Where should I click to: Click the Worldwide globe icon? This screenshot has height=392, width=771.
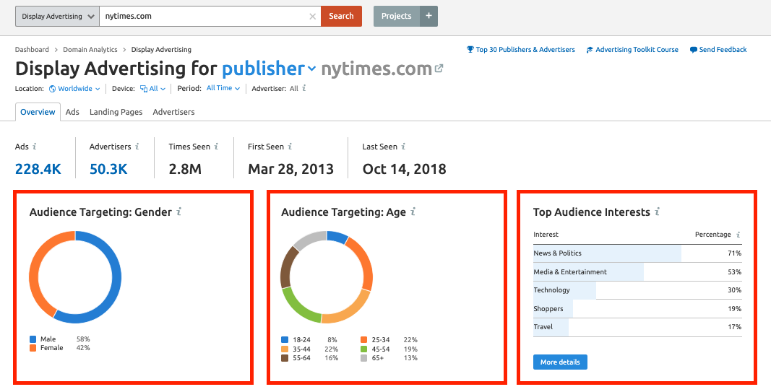pos(52,89)
